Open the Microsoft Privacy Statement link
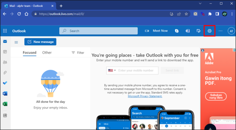The width and height of the screenshot is (236, 130). tap(145, 96)
